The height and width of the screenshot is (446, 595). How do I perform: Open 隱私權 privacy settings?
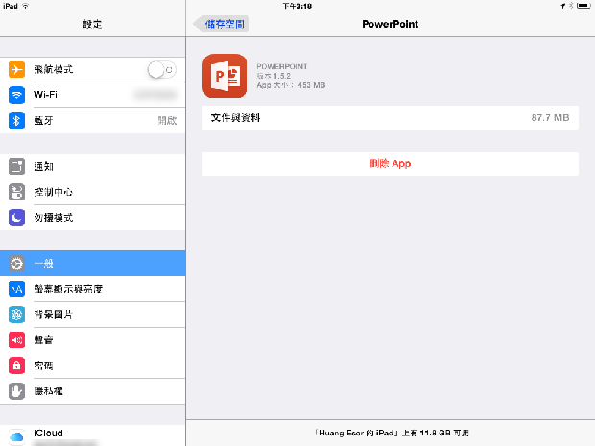pyautogui.click(x=93, y=391)
